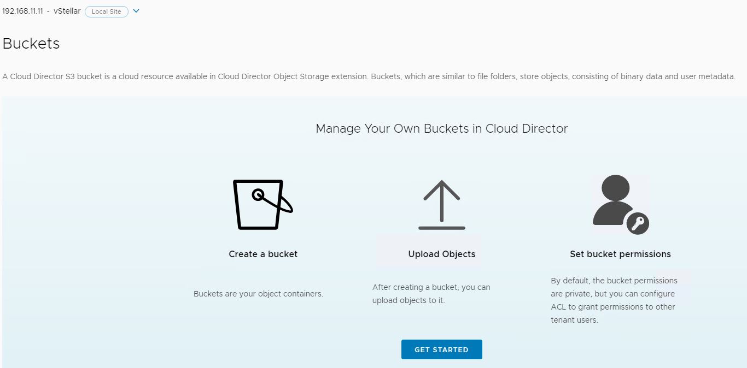747x368 pixels.
Task: Click the key badge on user icon
Action: (638, 223)
